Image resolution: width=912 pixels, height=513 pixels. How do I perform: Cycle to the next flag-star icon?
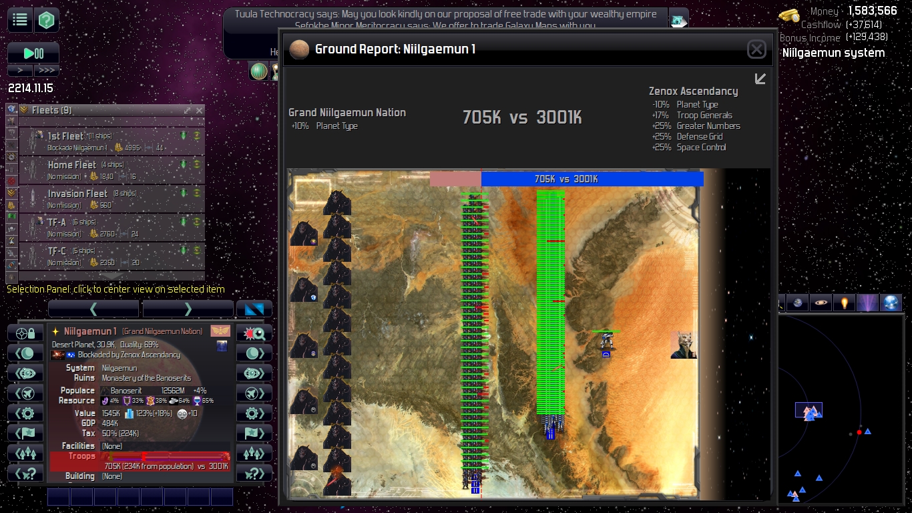(x=254, y=434)
